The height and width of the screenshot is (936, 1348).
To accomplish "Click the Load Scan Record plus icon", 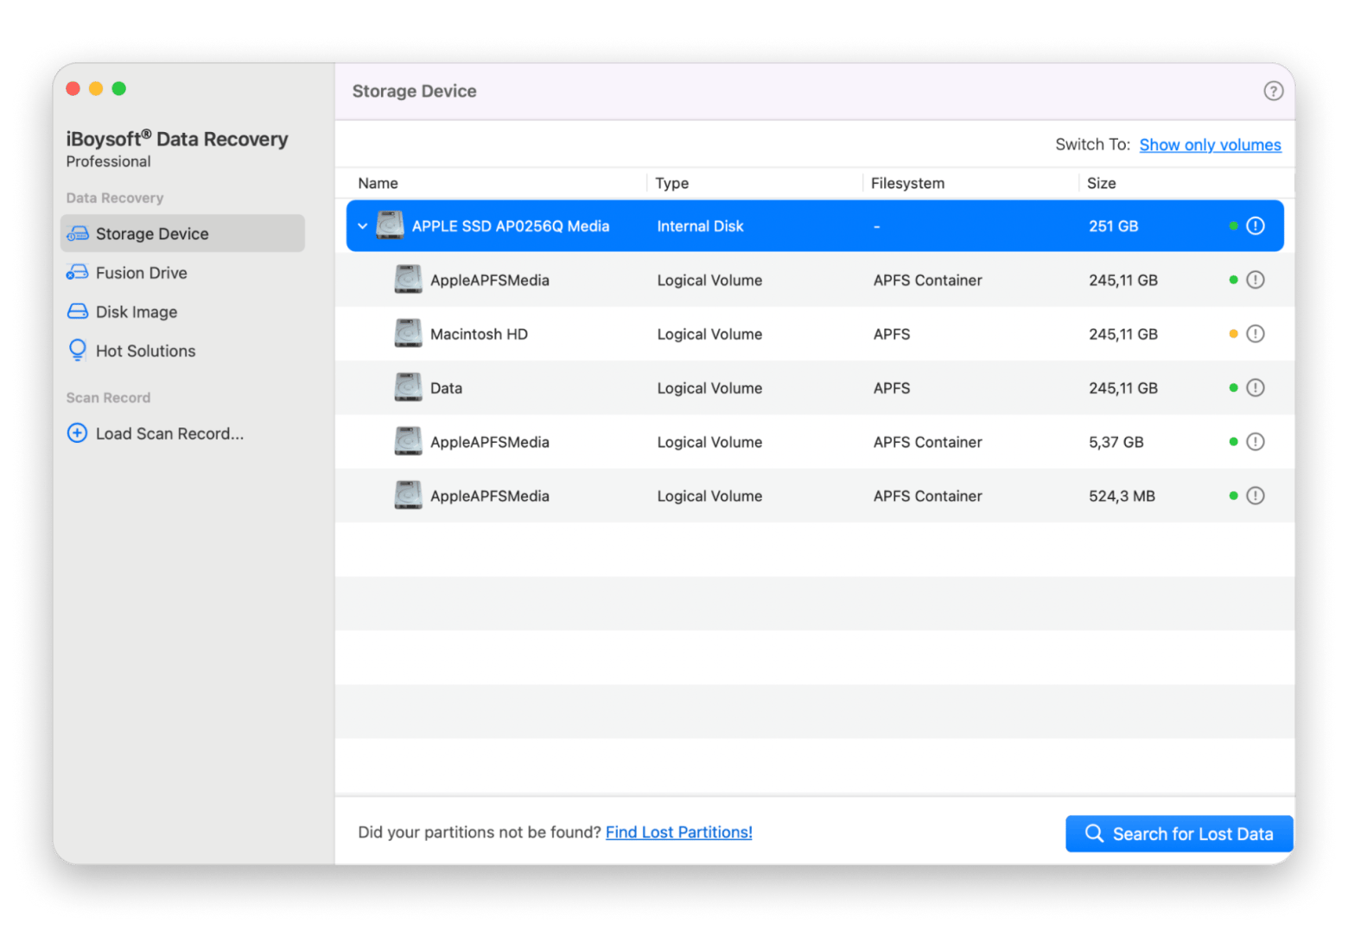I will coord(77,433).
